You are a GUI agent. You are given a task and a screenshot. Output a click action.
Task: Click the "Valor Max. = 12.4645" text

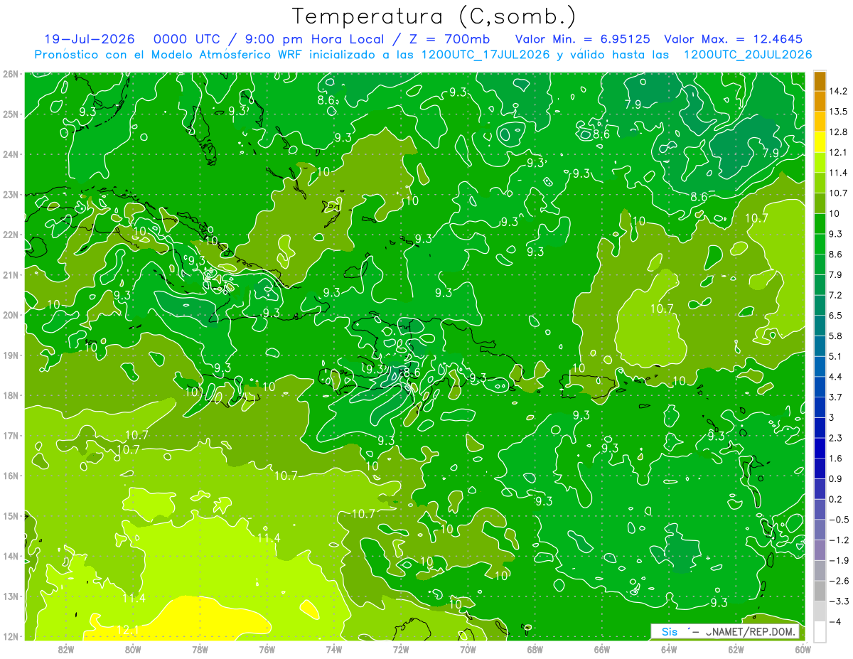[x=732, y=39]
